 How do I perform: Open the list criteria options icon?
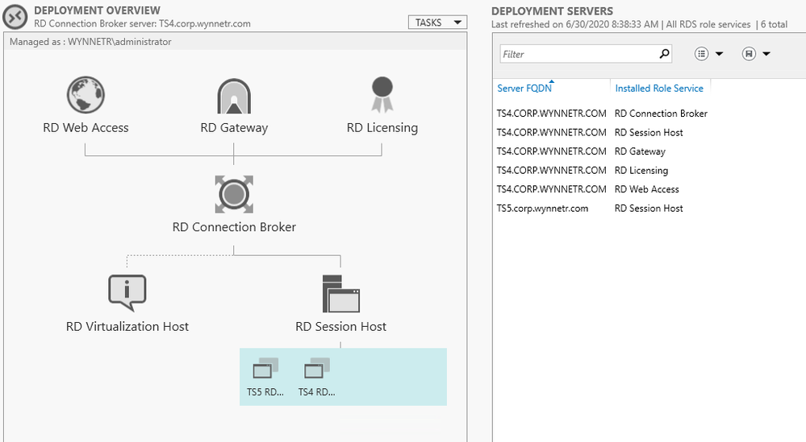(701, 53)
